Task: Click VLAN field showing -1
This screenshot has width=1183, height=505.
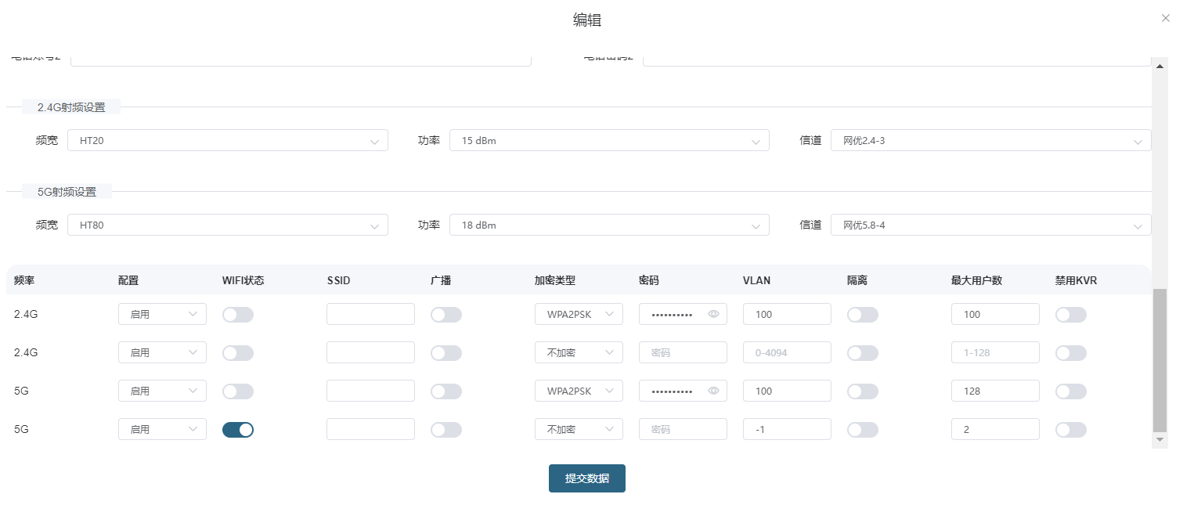Action: [786, 429]
